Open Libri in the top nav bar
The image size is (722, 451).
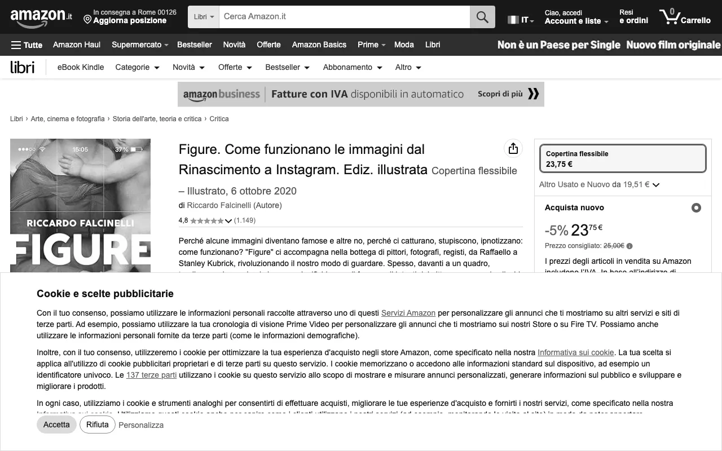[433, 45]
